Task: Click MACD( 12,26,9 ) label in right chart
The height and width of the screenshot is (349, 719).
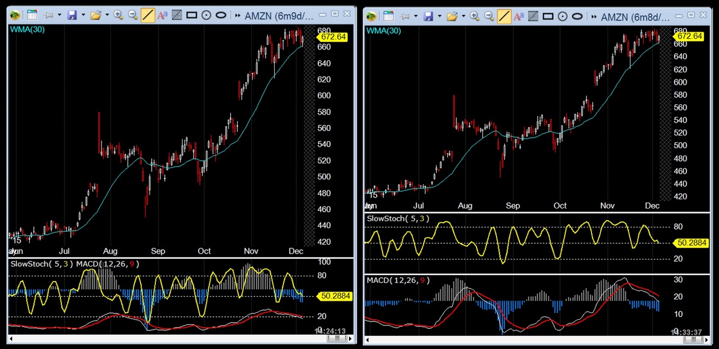Action: click(x=398, y=280)
